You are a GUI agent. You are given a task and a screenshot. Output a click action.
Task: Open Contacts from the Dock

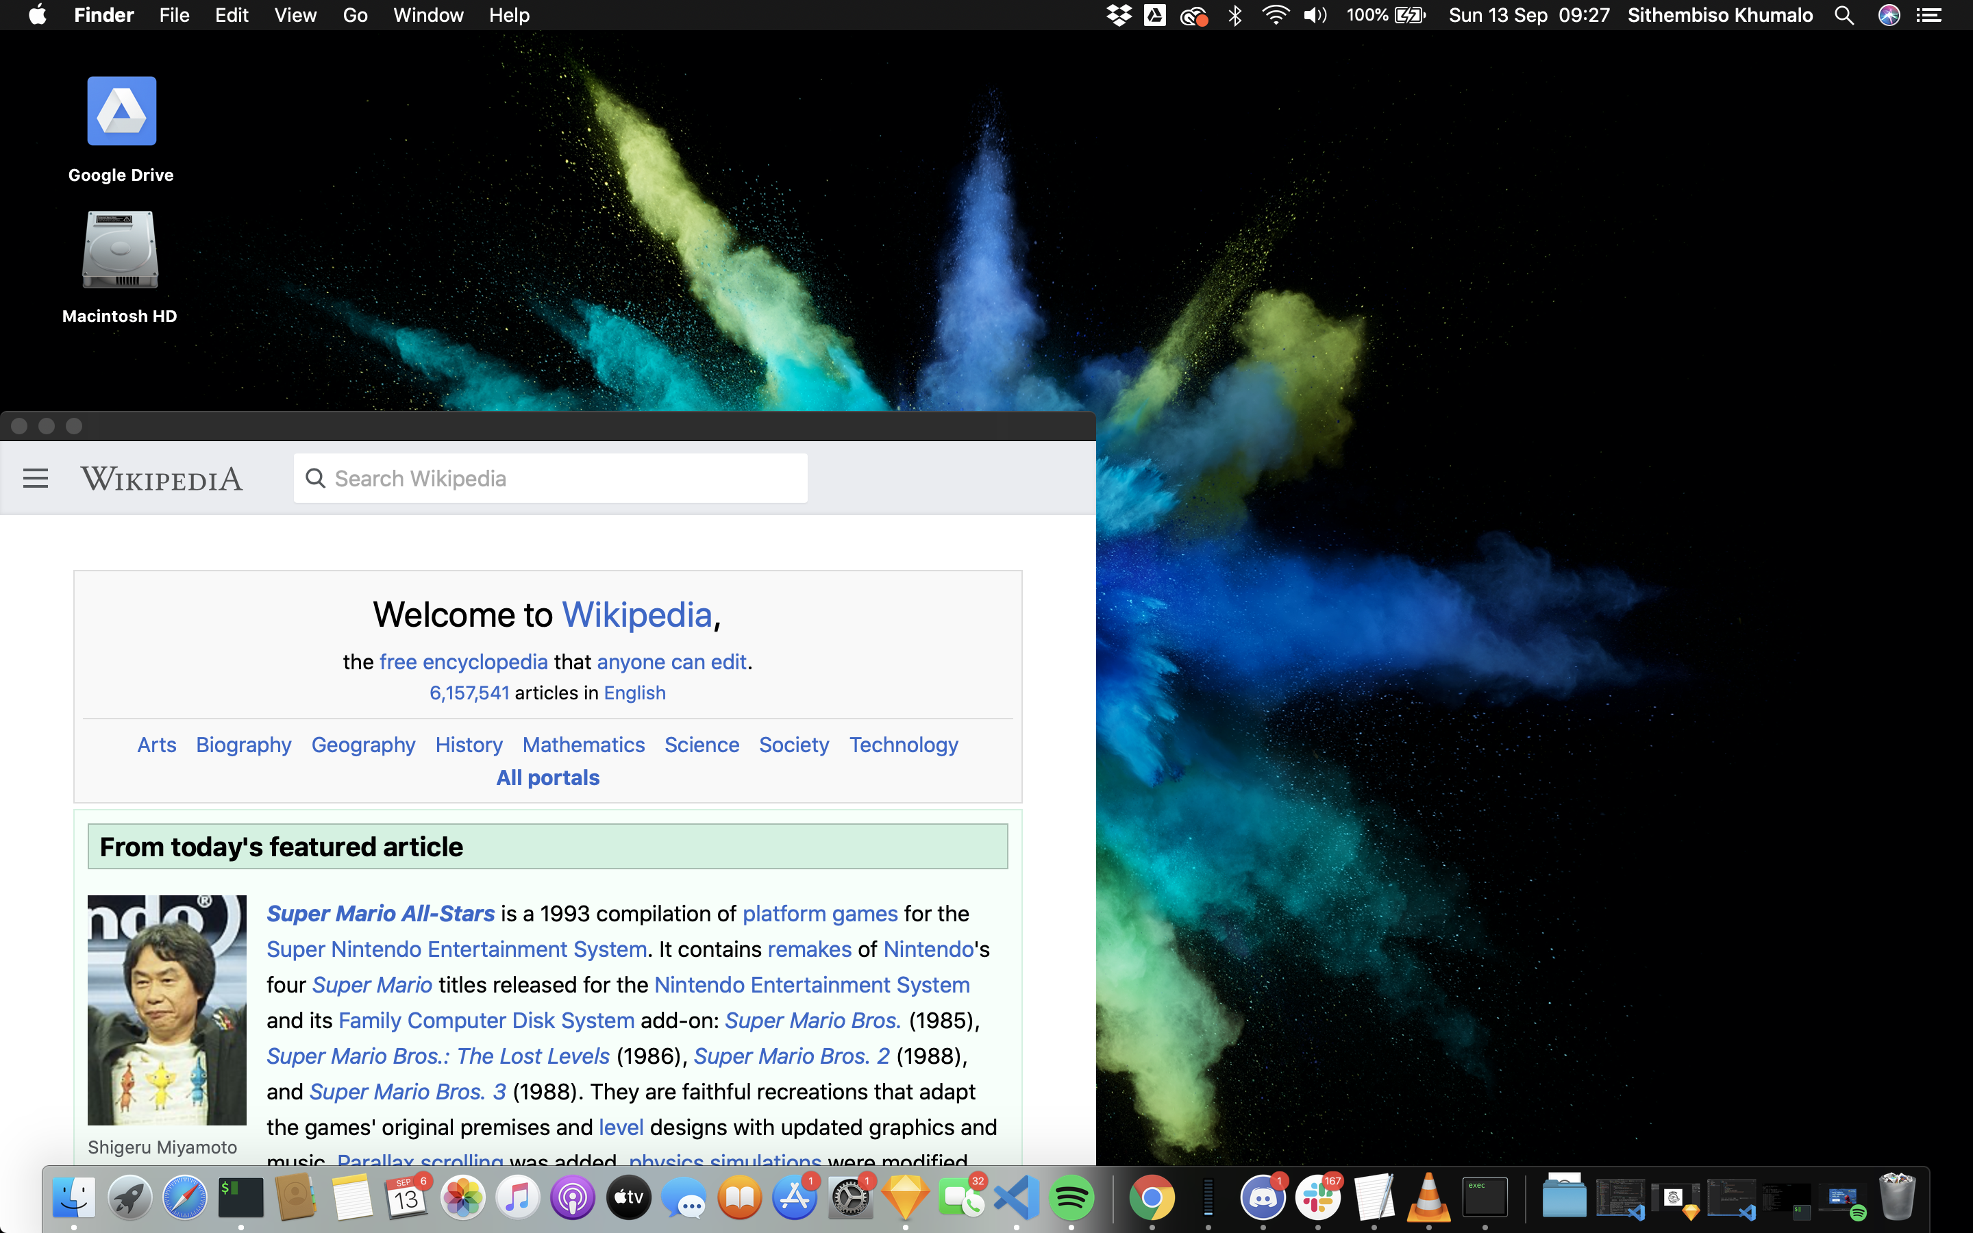click(x=295, y=1197)
